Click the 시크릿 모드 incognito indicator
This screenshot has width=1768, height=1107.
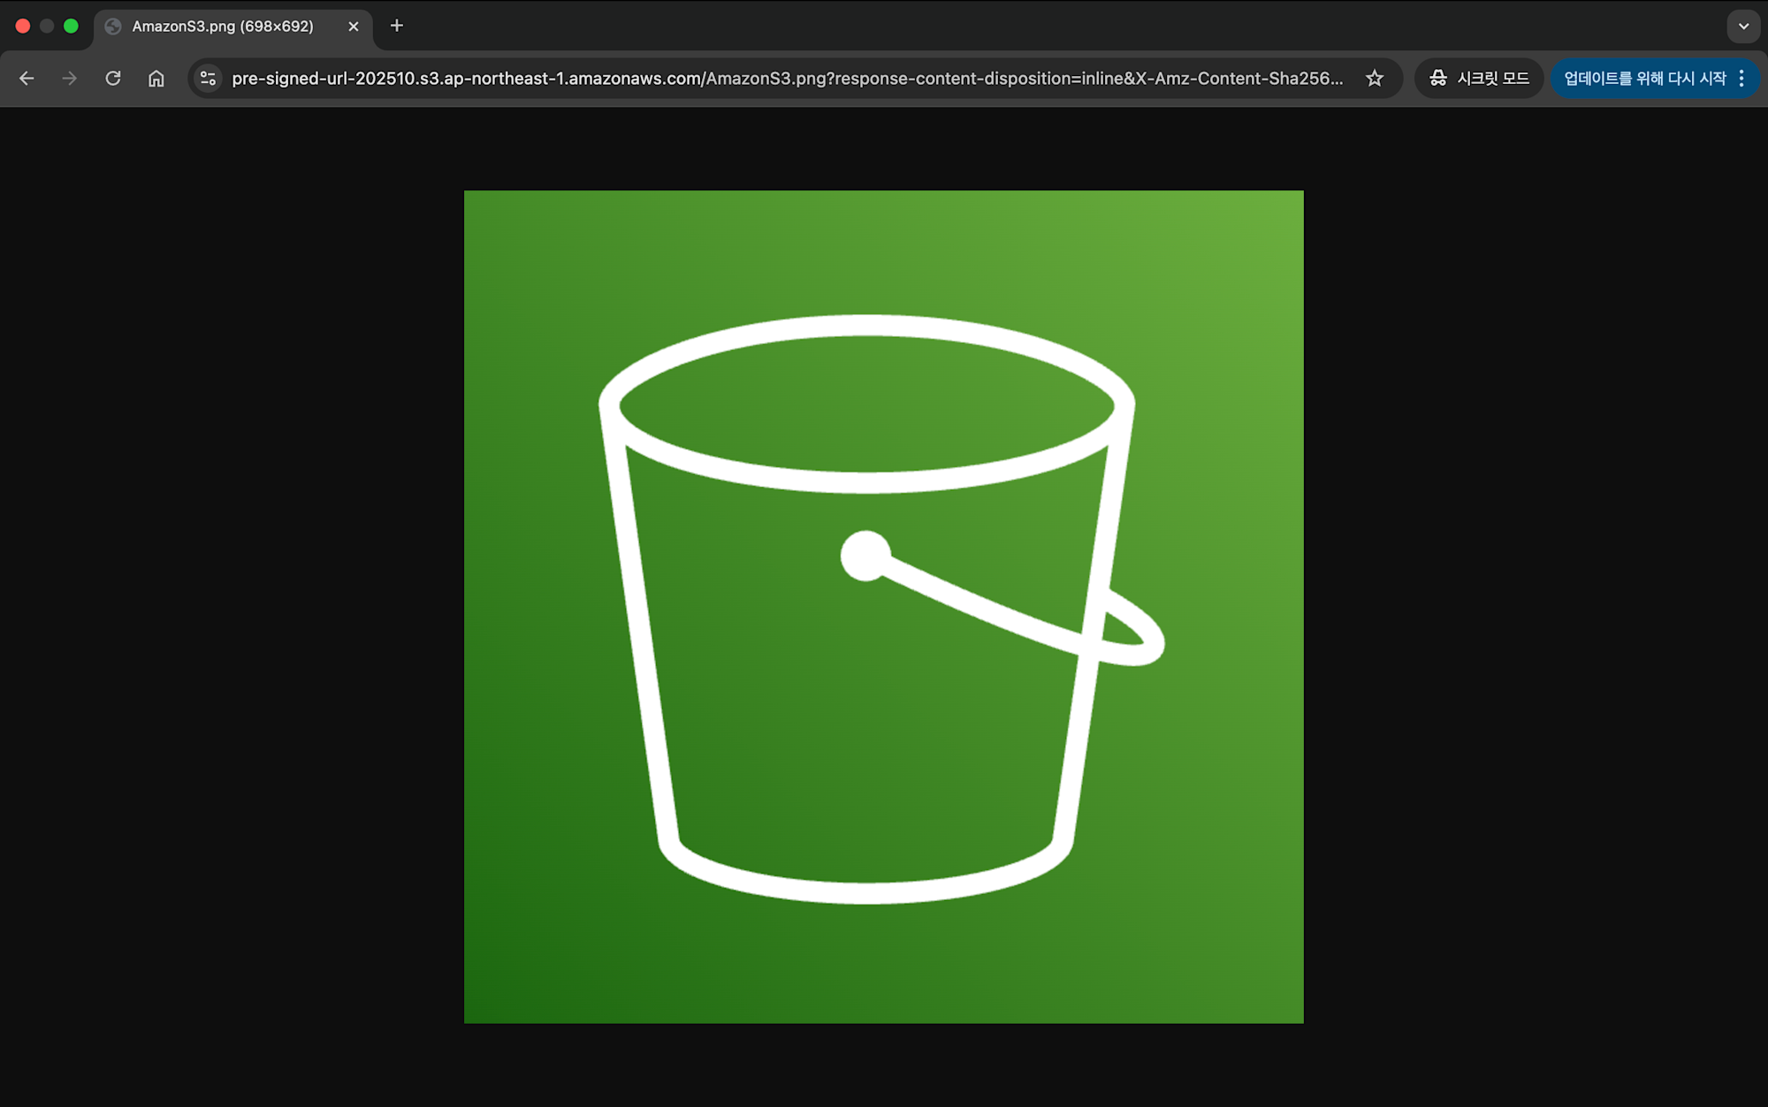coord(1479,79)
